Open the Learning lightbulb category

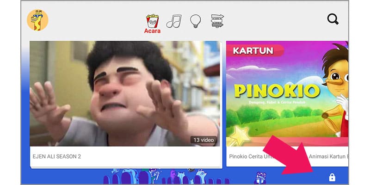(x=196, y=21)
